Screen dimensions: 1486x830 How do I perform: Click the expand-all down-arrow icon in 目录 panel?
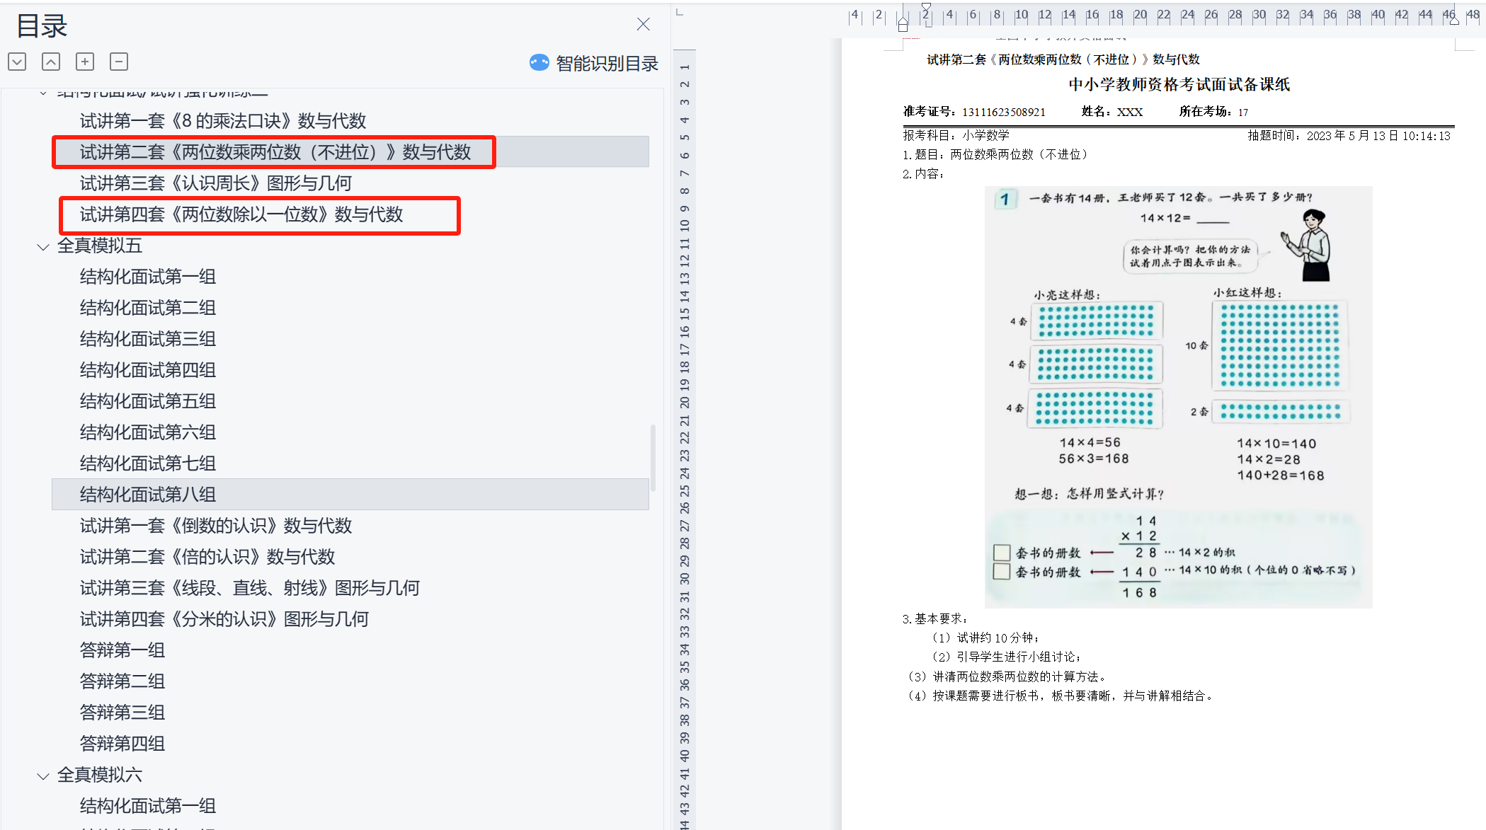pyautogui.click(x=18, y=62)
